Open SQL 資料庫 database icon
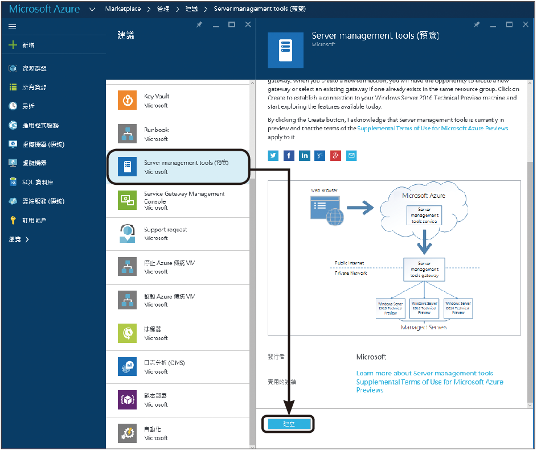The image size is (537, 451). click(x=13, y=182)
